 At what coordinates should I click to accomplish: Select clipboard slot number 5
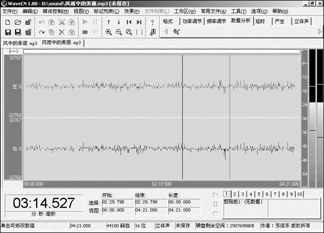pyautogui.click(x=259, y=194)
